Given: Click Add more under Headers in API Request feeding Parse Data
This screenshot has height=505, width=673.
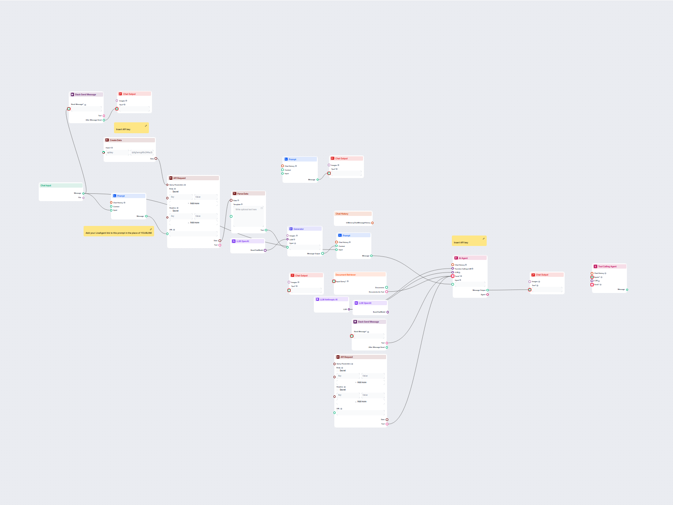Looking at the screenshot, I should pos(194,222).
